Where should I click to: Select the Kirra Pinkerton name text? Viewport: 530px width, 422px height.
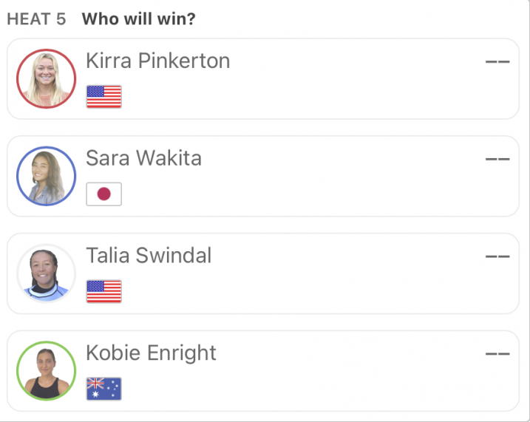(x=158, y=61)
